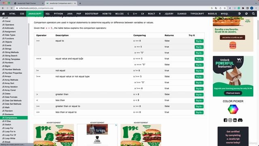Open JS Switch in sidebar
The image size is (259, 146).
coord(6,125)
